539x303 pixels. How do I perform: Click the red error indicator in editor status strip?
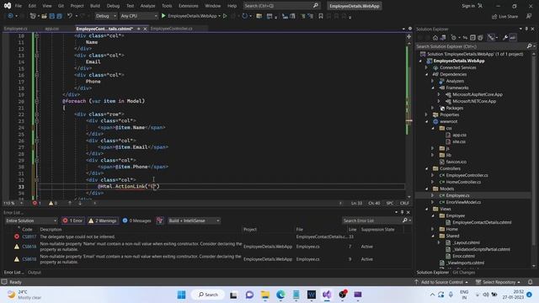[x=35, y=203]
